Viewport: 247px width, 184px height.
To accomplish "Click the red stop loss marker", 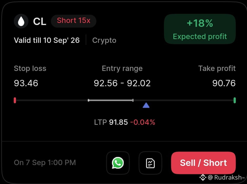I will (15, 100).
